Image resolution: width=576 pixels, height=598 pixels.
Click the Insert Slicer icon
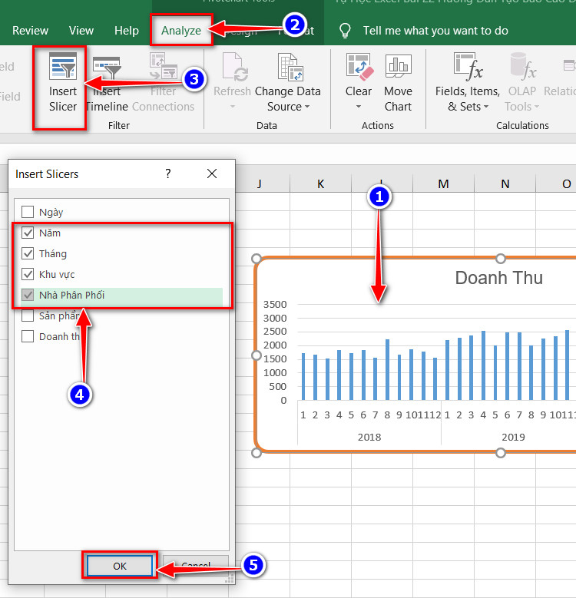(63, 66)
